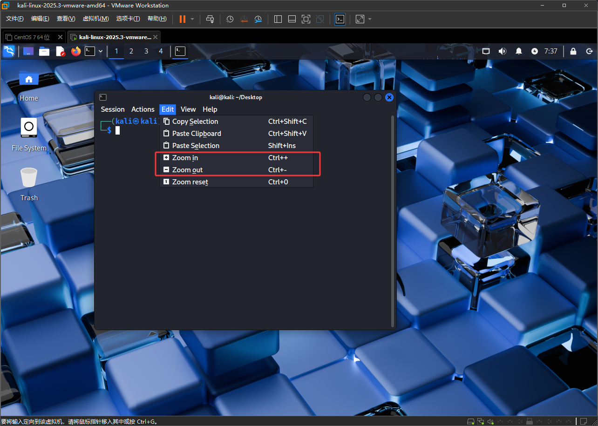Choose Zoom reset from the Edit menu

coord(236,182)
